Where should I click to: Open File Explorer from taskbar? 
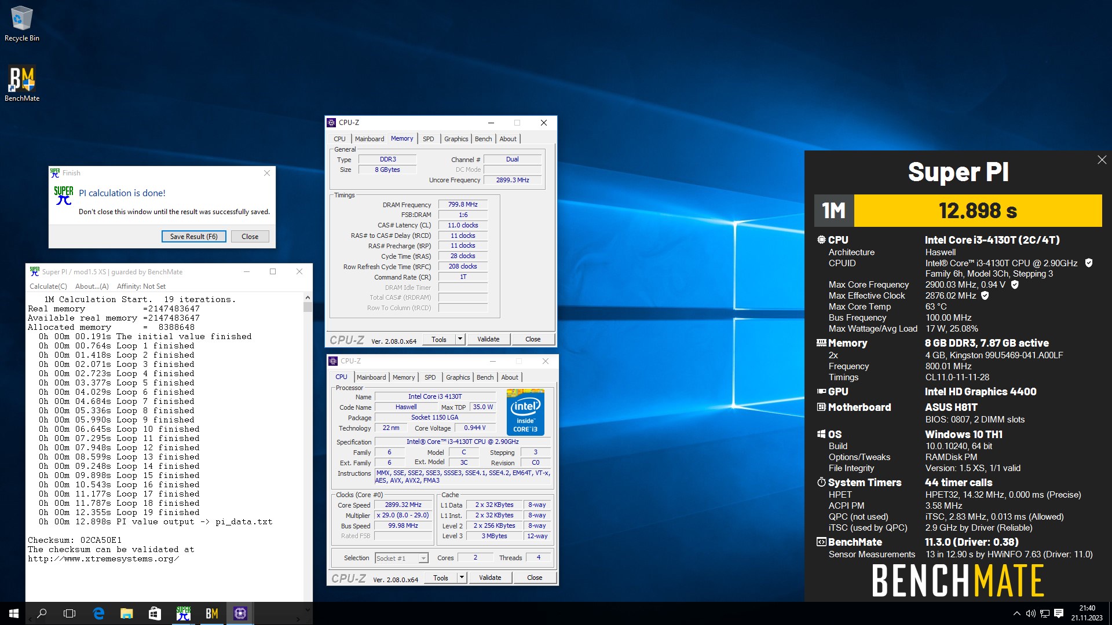tap(126, 613)
